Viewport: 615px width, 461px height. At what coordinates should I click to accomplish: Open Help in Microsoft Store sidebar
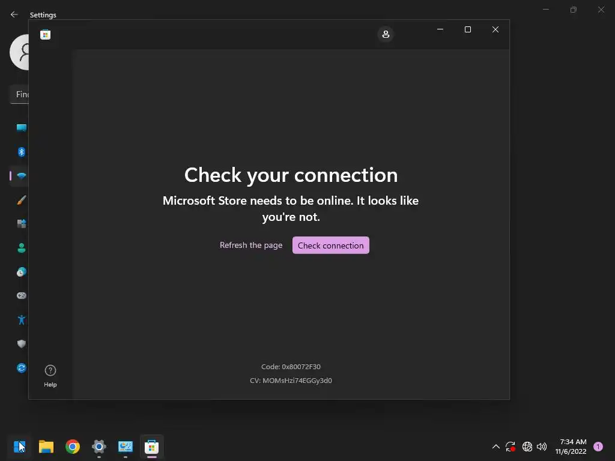[x=50, y=376]
